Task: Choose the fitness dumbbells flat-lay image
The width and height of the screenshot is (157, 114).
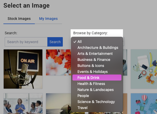Action: tap(144, 69)
